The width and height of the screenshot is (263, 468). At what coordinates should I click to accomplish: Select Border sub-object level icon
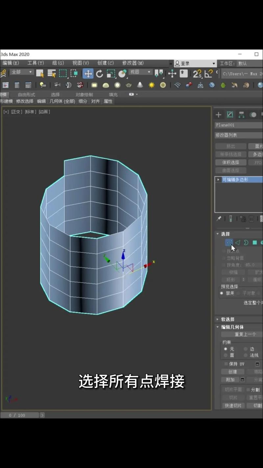click(x=246, y=243)
